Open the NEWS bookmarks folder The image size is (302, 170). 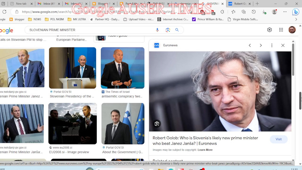(x=35, y=19)
